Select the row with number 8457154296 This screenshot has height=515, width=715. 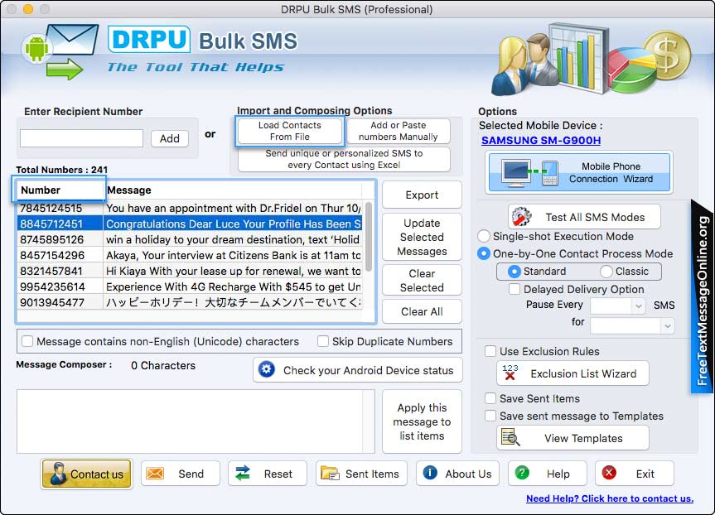[191, 255]
